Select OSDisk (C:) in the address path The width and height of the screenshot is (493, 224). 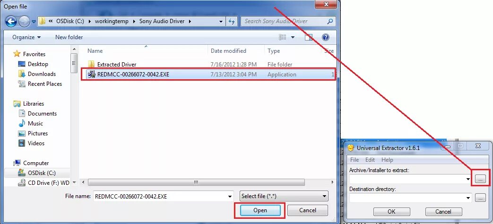pyautogui.click(x=70, y=21)
